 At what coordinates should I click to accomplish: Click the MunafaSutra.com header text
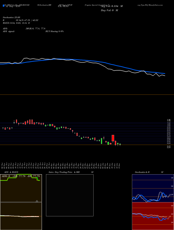click(x=156, y=5)
